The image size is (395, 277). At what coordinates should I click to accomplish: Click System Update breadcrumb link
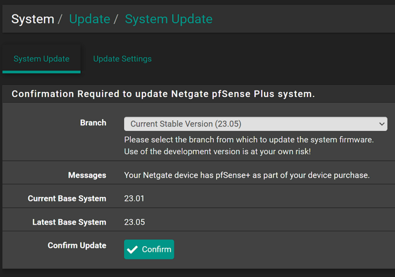click(x=168, y=19)
